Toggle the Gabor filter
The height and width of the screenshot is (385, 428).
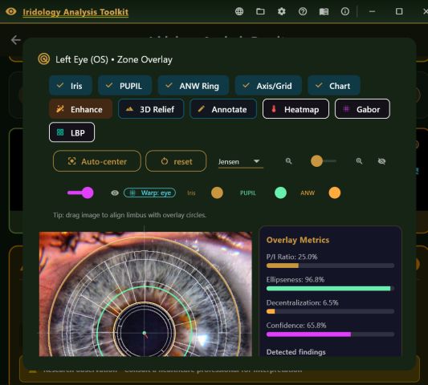point(362,109)
